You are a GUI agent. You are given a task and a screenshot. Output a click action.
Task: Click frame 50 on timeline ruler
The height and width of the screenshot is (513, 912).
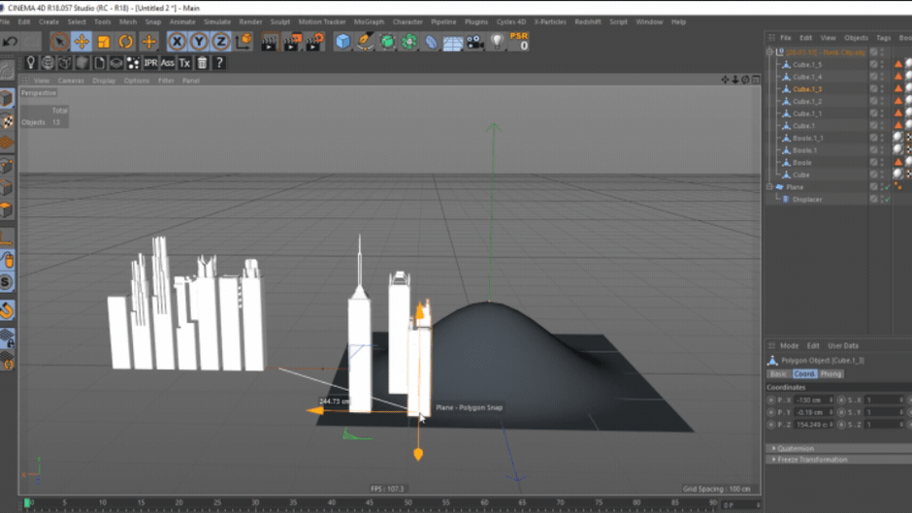pyautogui.click(x=407, y=502)
